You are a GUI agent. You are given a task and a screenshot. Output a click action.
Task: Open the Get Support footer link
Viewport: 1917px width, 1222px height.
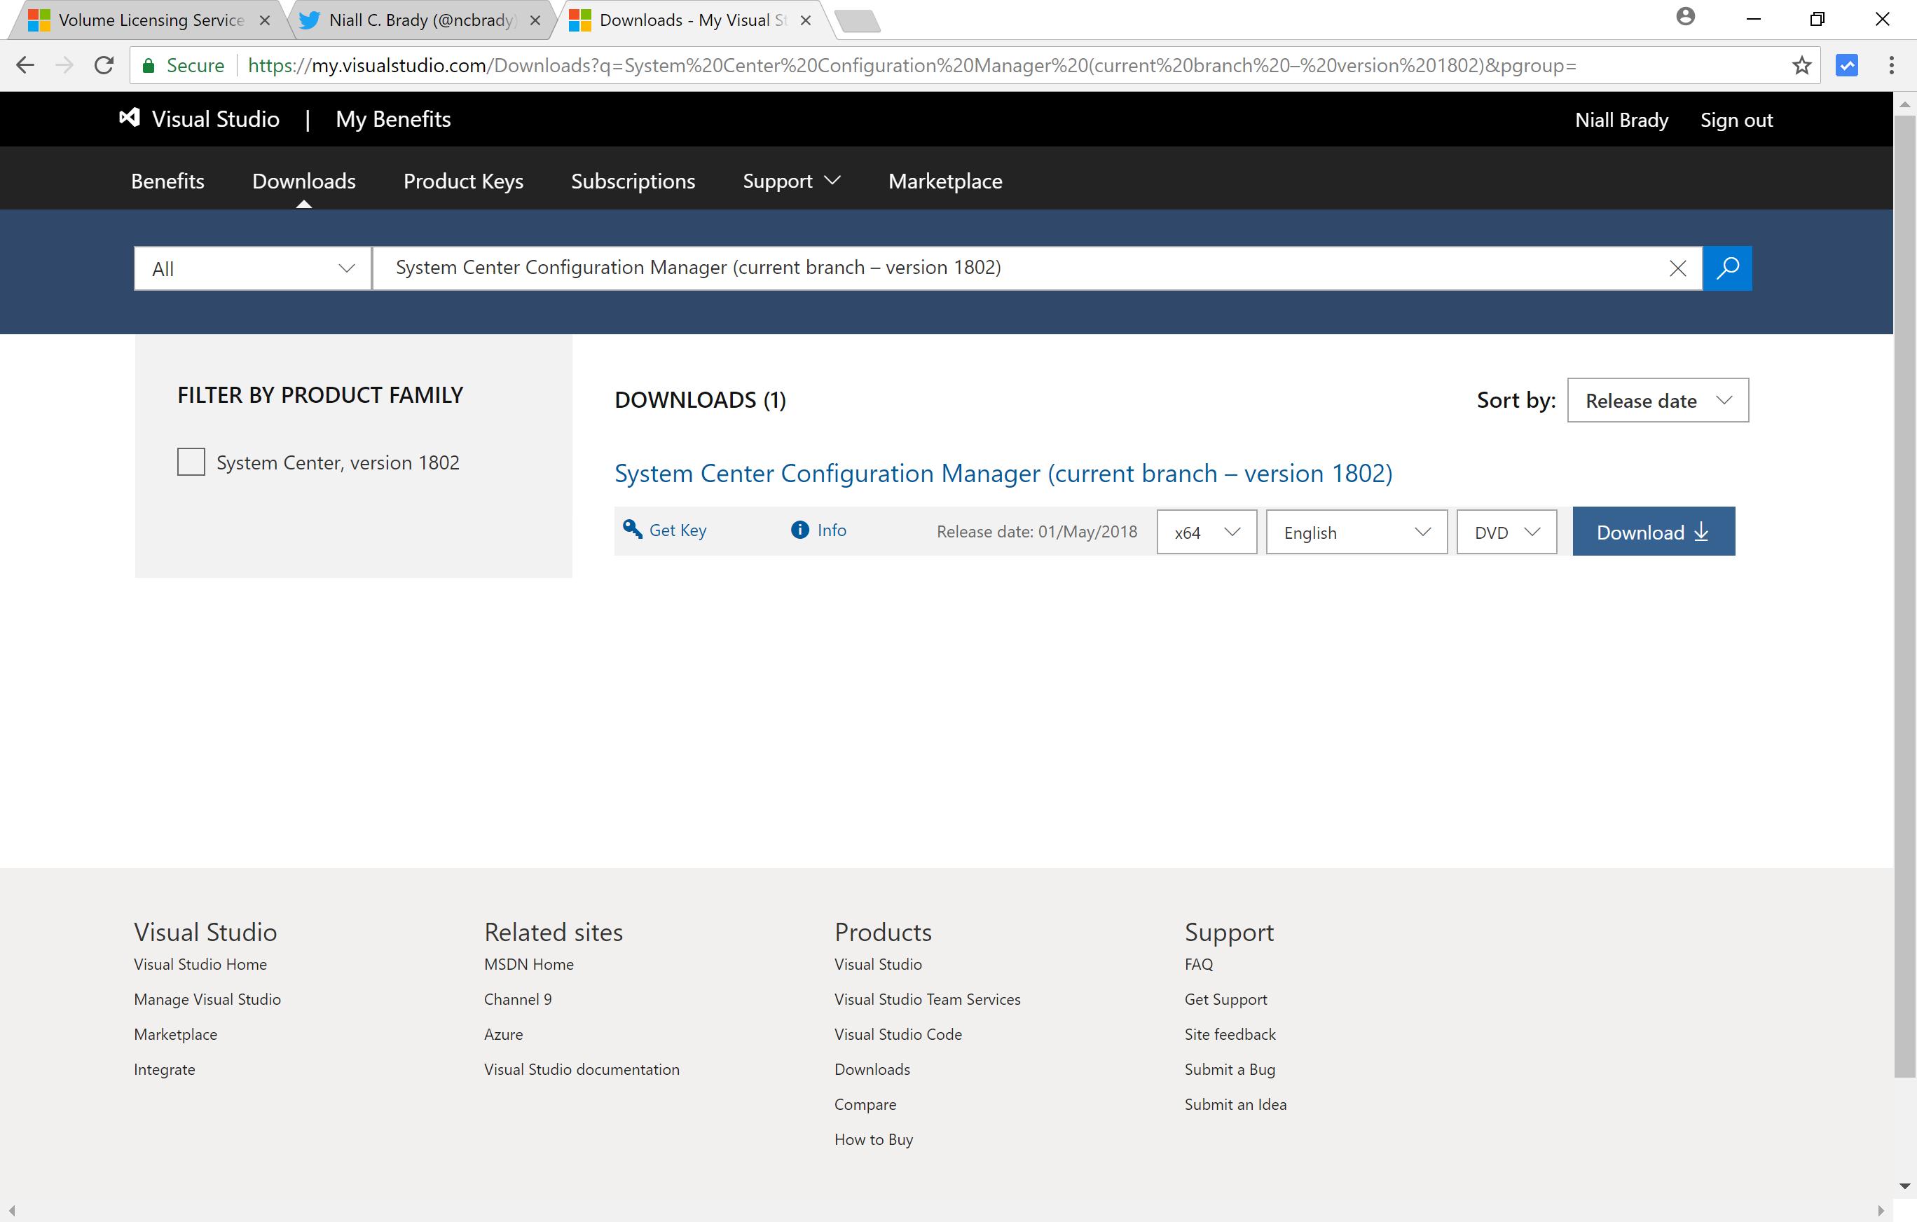click(1225, 999)
